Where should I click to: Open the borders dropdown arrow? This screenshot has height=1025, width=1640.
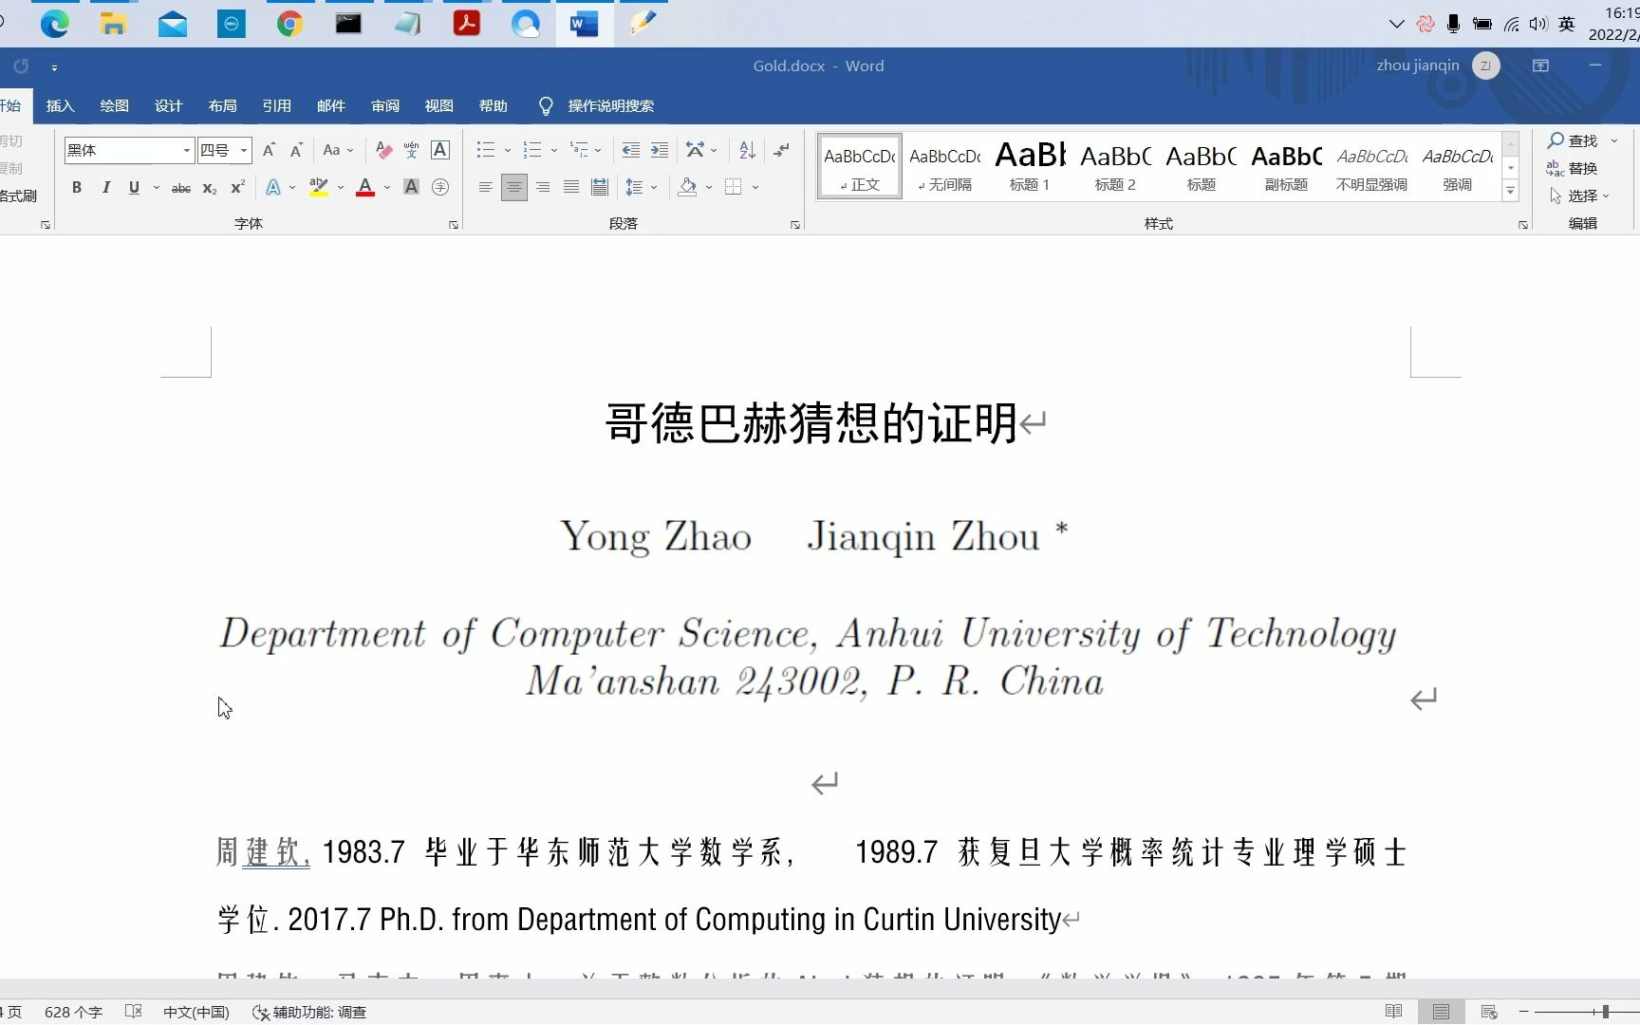coord(755,188)
